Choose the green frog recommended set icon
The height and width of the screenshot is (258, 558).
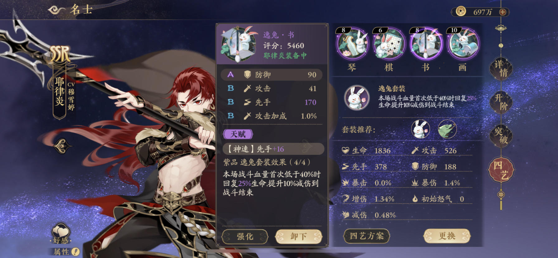[x=447, y=129]
